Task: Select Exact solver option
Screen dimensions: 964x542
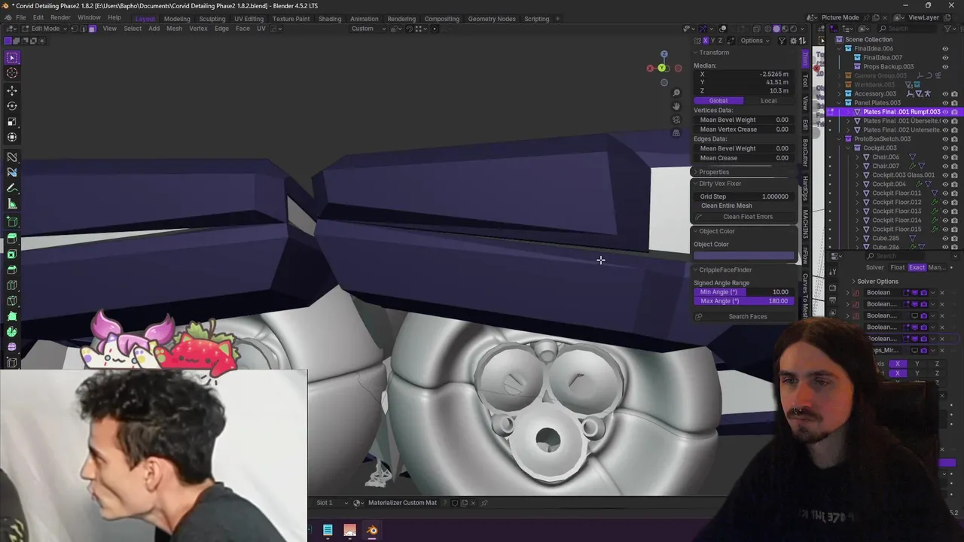Action: [917, 267]
